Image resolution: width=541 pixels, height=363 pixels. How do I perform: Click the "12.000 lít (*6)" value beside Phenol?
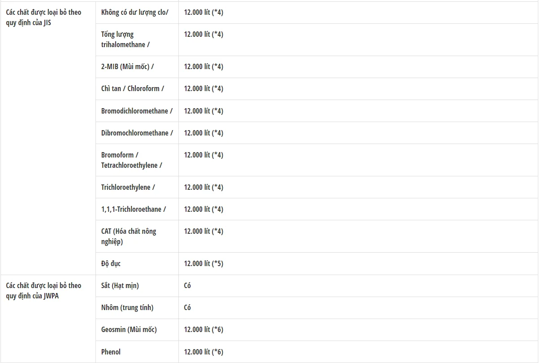(x=203, y=352)
